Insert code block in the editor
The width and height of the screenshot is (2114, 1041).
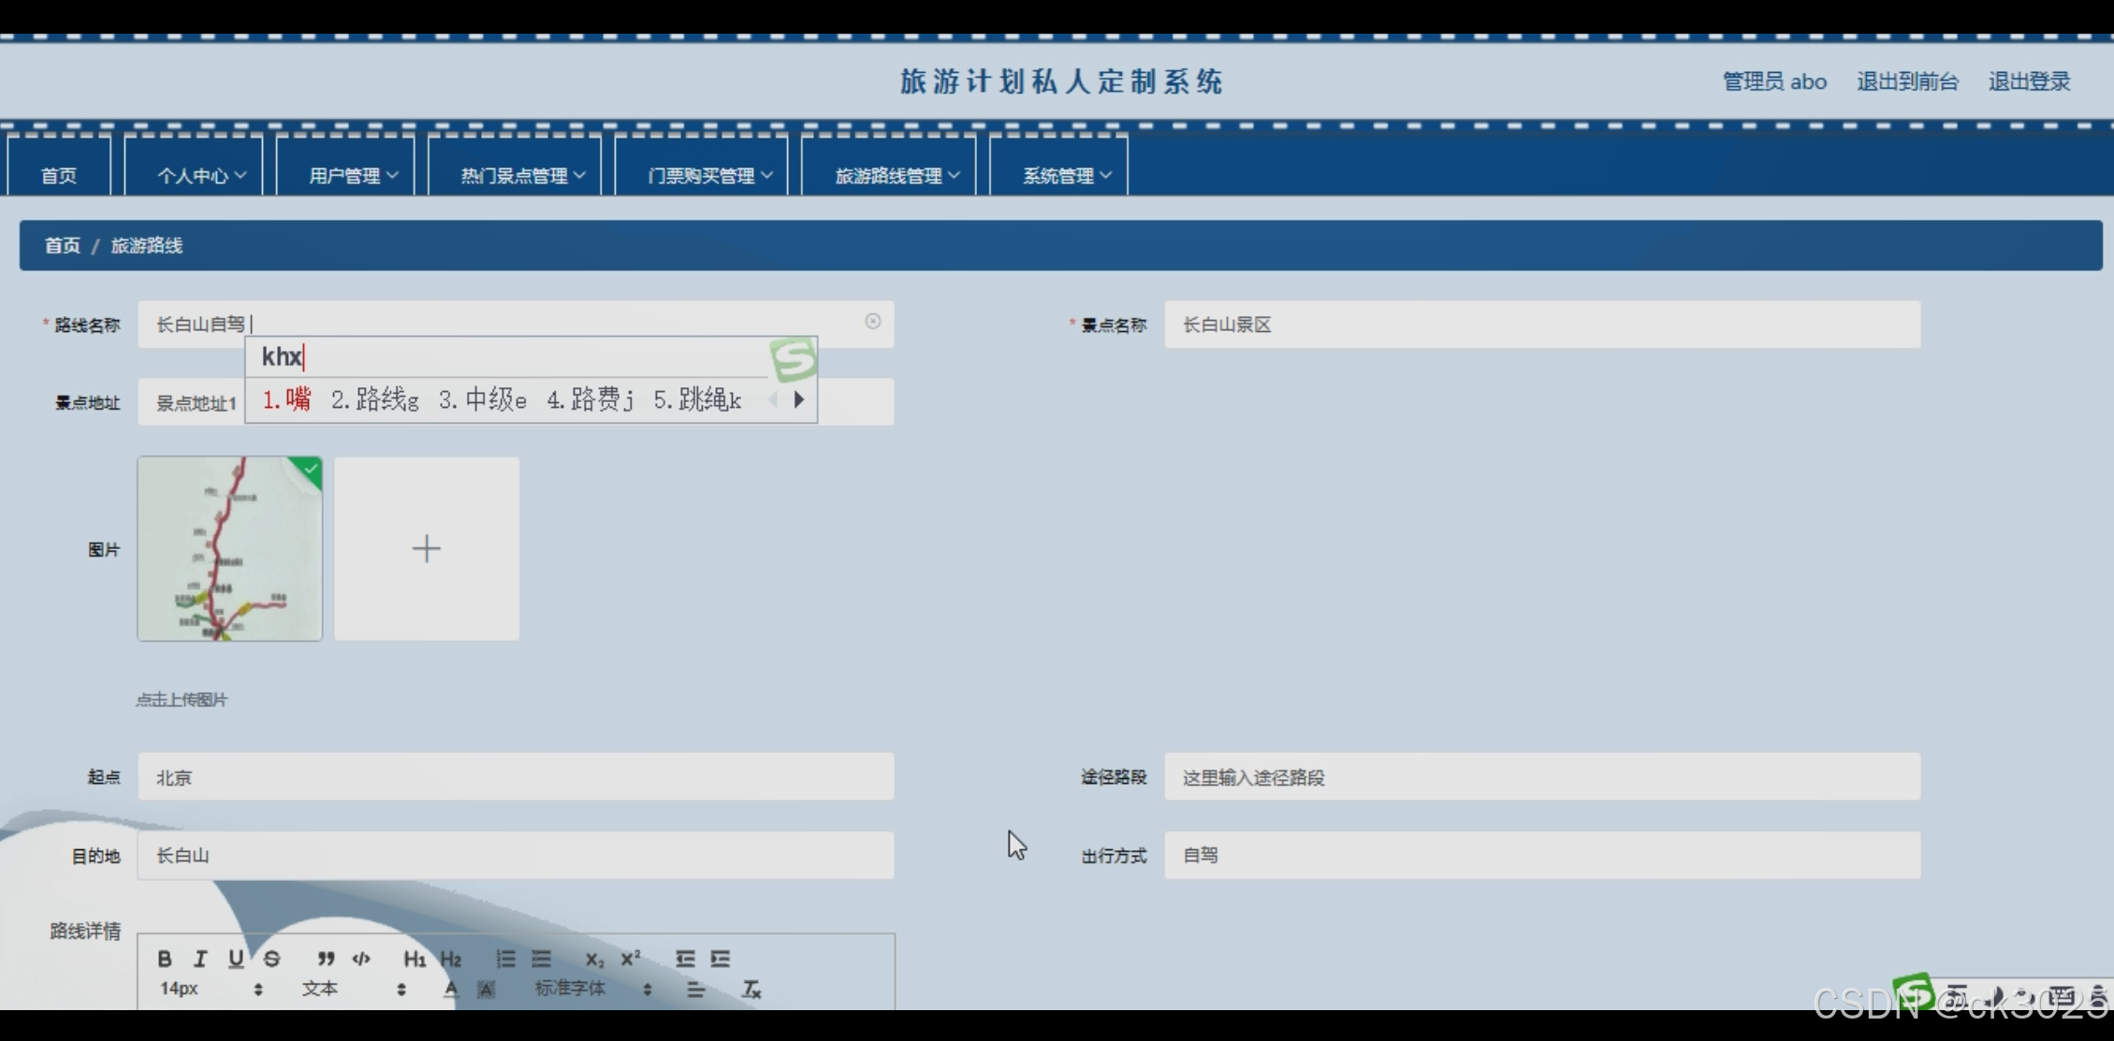pos(361,959)
